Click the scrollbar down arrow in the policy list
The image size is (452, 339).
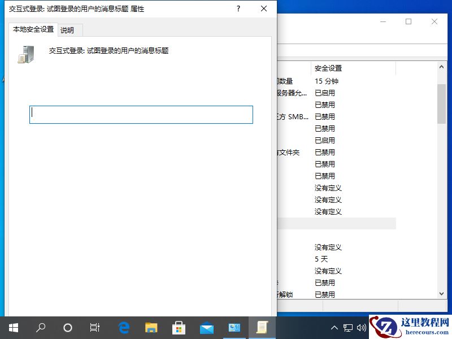442,293
